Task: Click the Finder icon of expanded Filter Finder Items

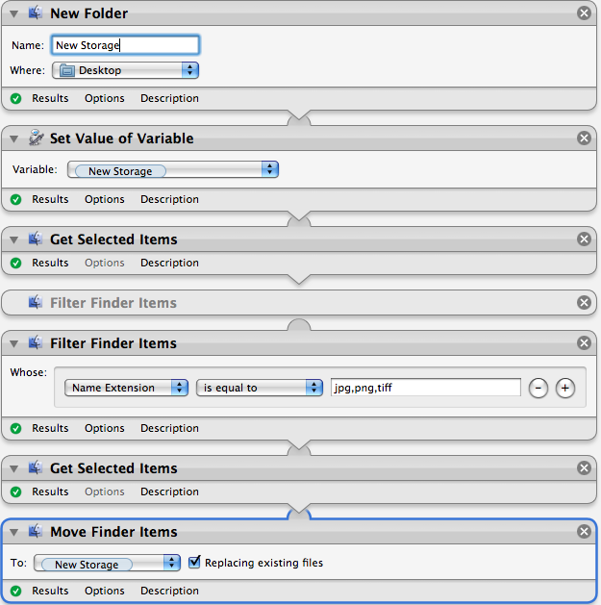Action: 36,342
